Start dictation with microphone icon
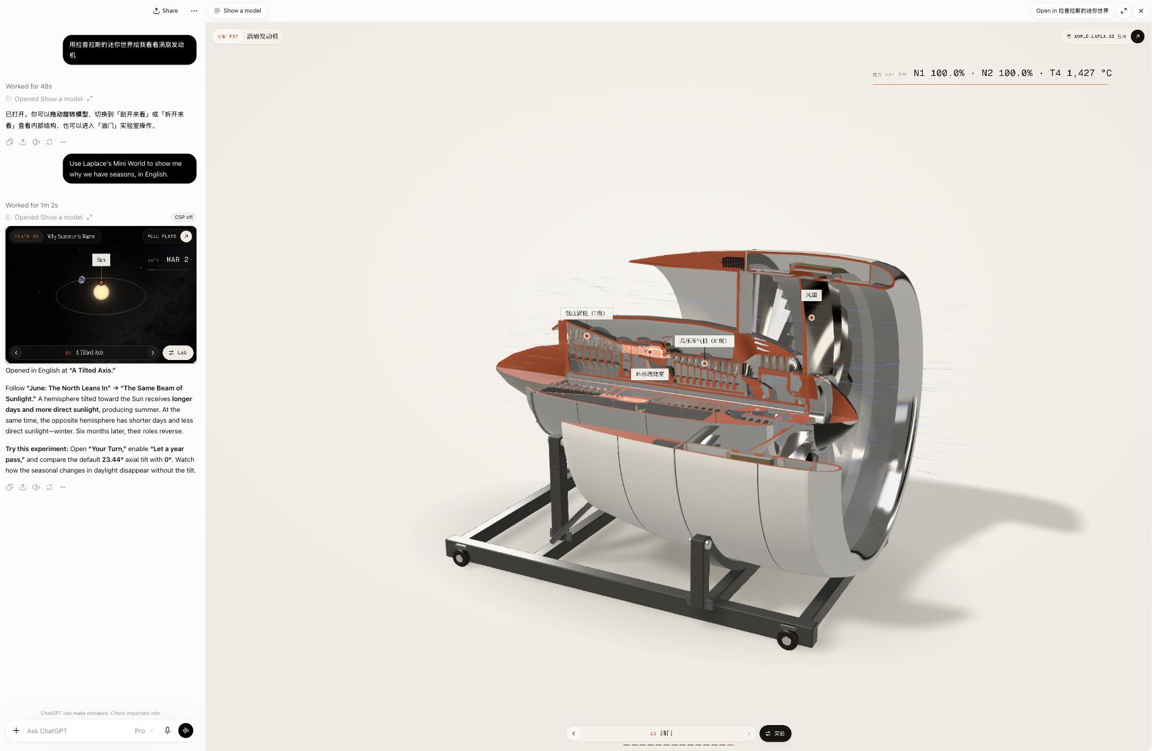1152x751 pixels. (168, 731)
